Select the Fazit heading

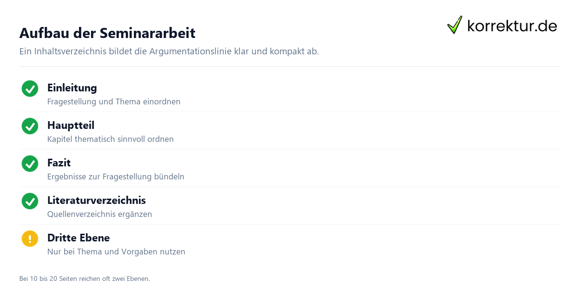coord(59,163)
